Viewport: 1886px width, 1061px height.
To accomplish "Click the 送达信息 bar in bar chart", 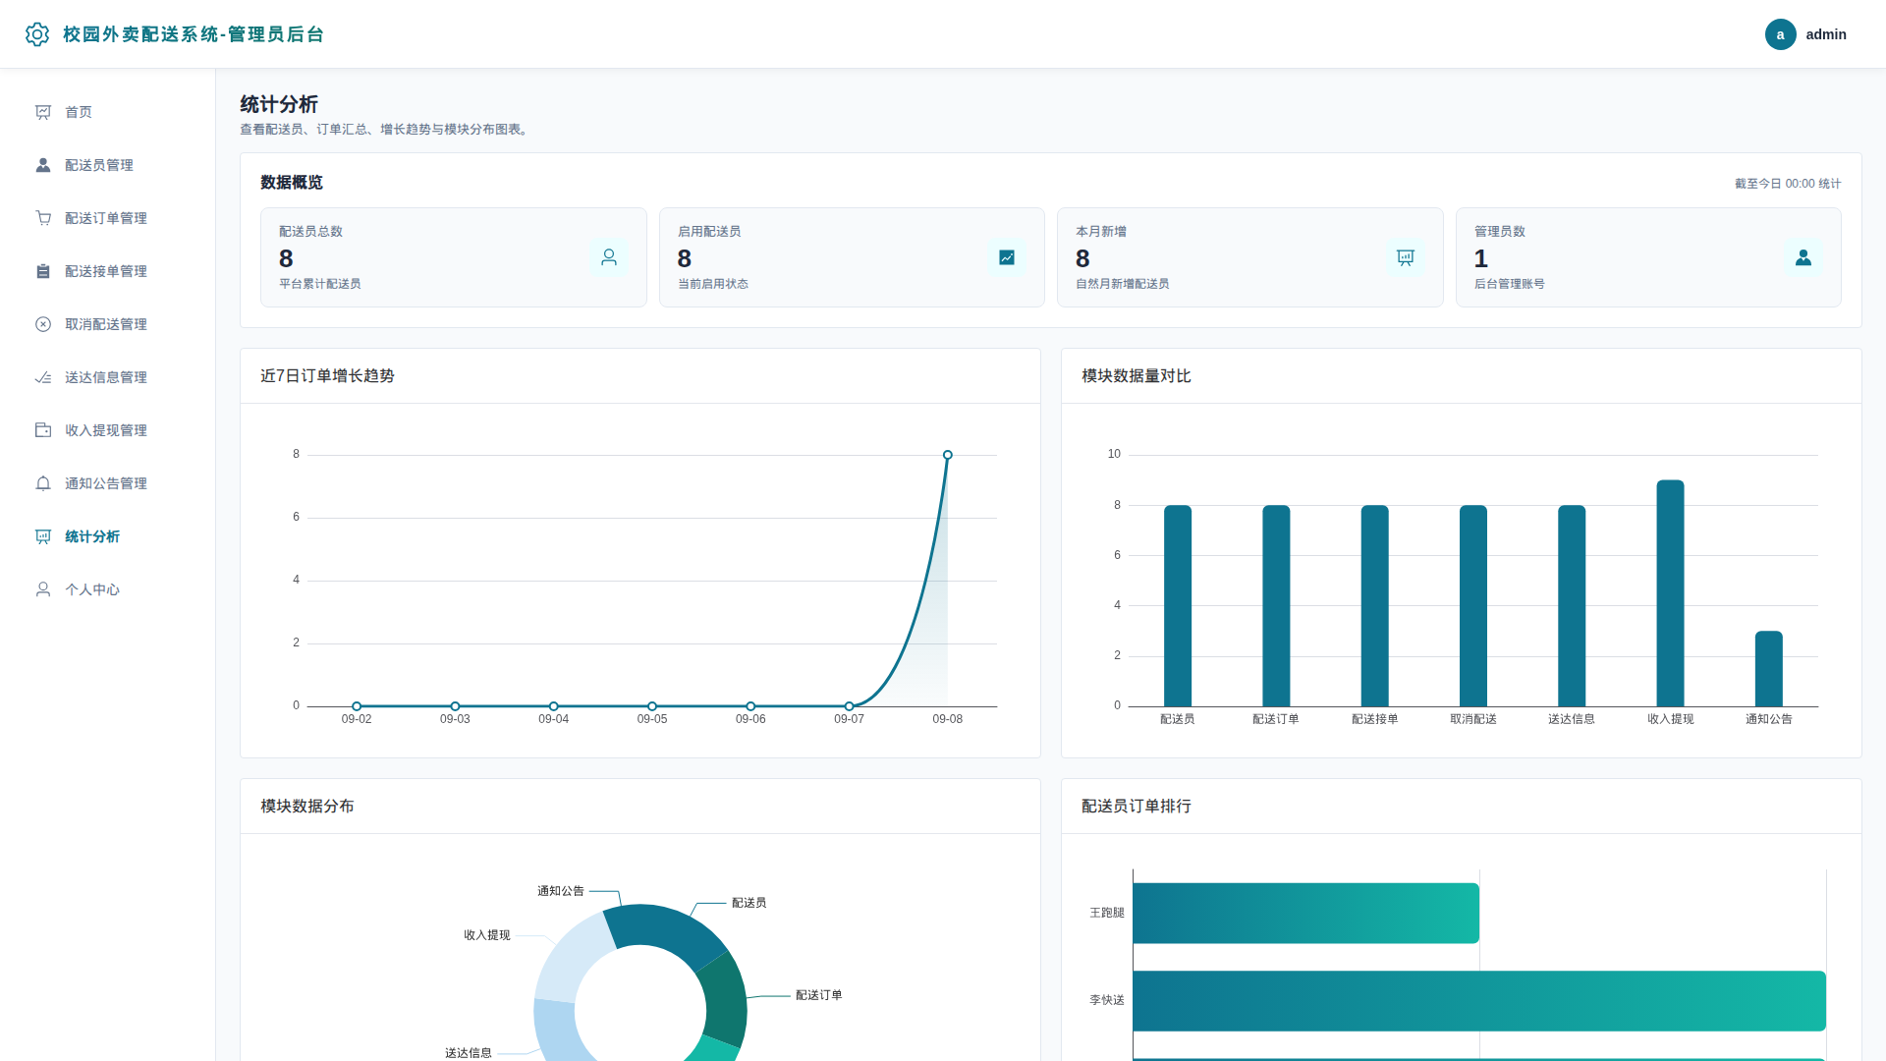I will [1572, 605].
